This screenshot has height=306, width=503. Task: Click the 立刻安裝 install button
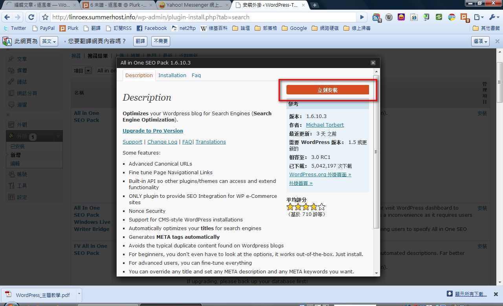(x=328, y=90)
